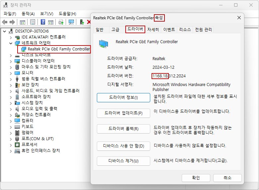
Task: Click the Scan for hardware changes monitor icon
Action: pos(71,22)
